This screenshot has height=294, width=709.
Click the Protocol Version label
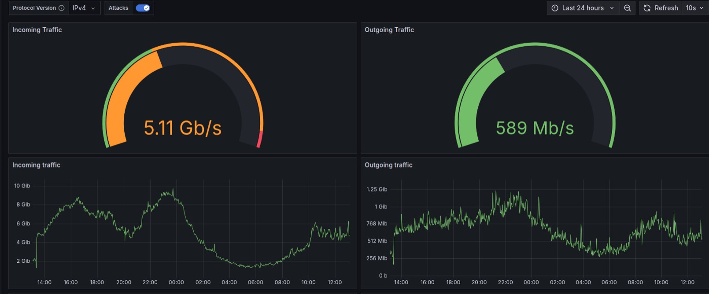[34, 8]
